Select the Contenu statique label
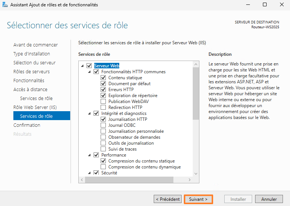The height and width of the screenshot is (206, 290). (125, 78)
